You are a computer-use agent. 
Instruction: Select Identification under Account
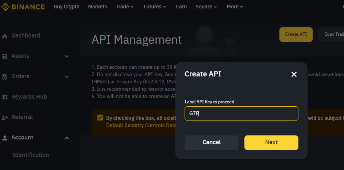(31, 155)
